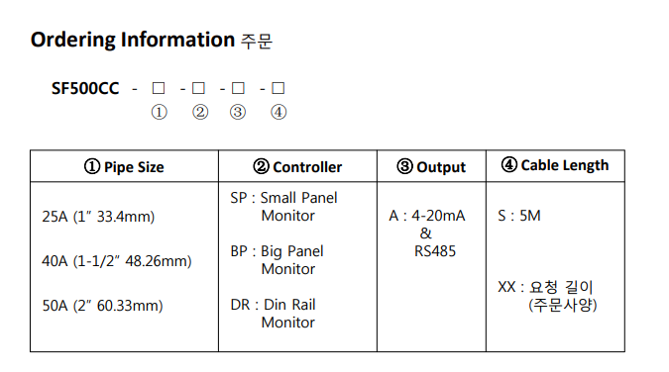Select the 25A (1" 33.4mm) pipe size
This screenshot has width=669, height=372.
click(98, 217)
